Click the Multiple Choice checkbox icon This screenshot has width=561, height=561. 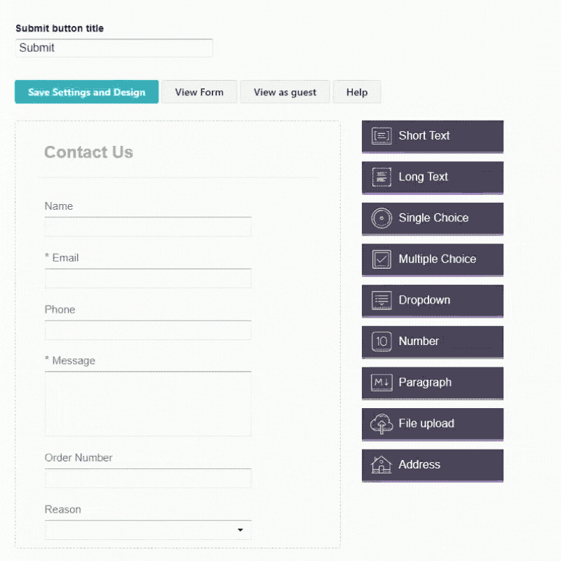tap(381, 259)
